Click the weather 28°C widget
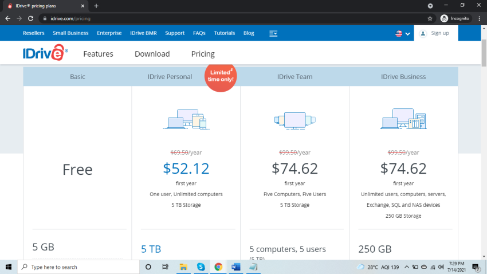The width and height of the screenshot is (487, 274). [378, 267]
